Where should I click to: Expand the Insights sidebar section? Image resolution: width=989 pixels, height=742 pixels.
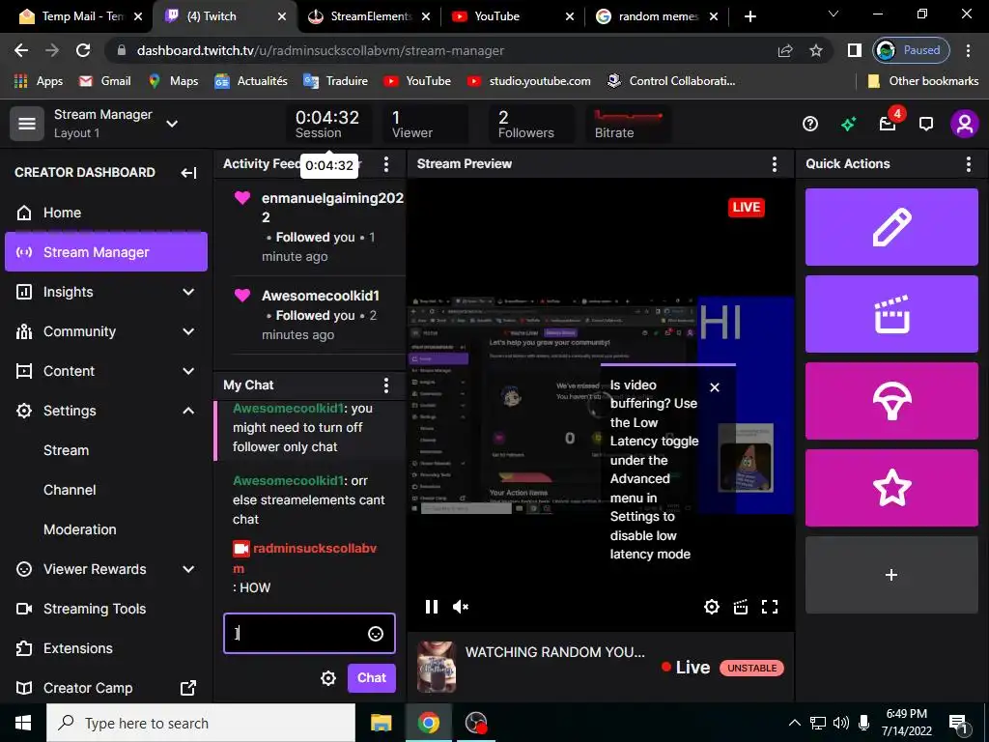pos(188,292)
